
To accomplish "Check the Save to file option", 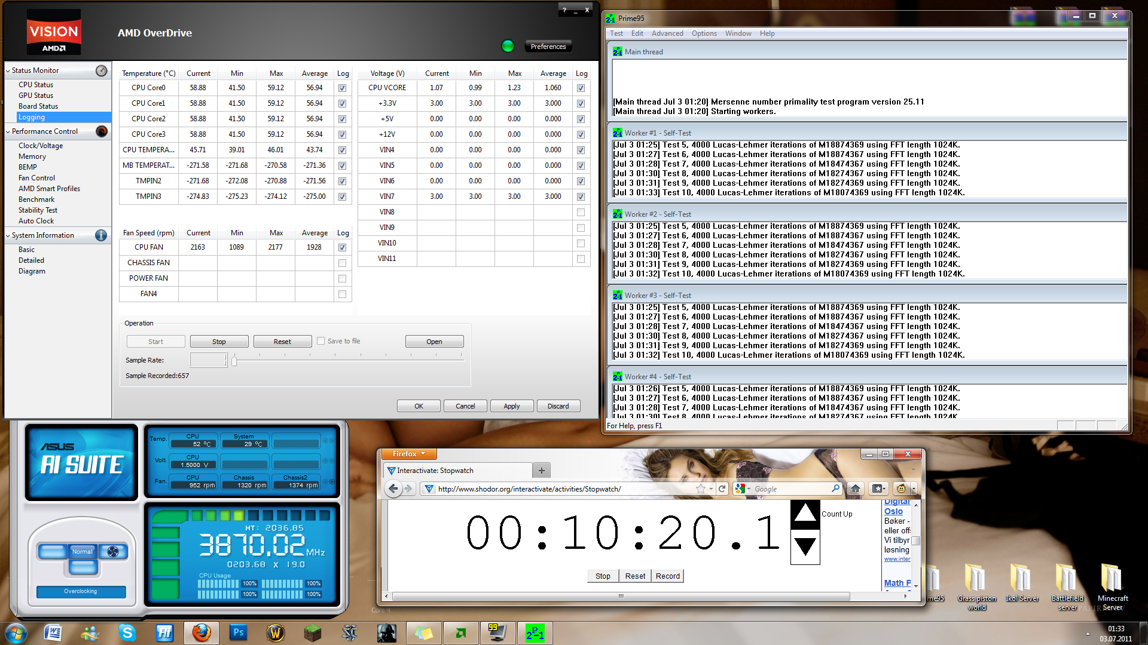I will [321, 341].
